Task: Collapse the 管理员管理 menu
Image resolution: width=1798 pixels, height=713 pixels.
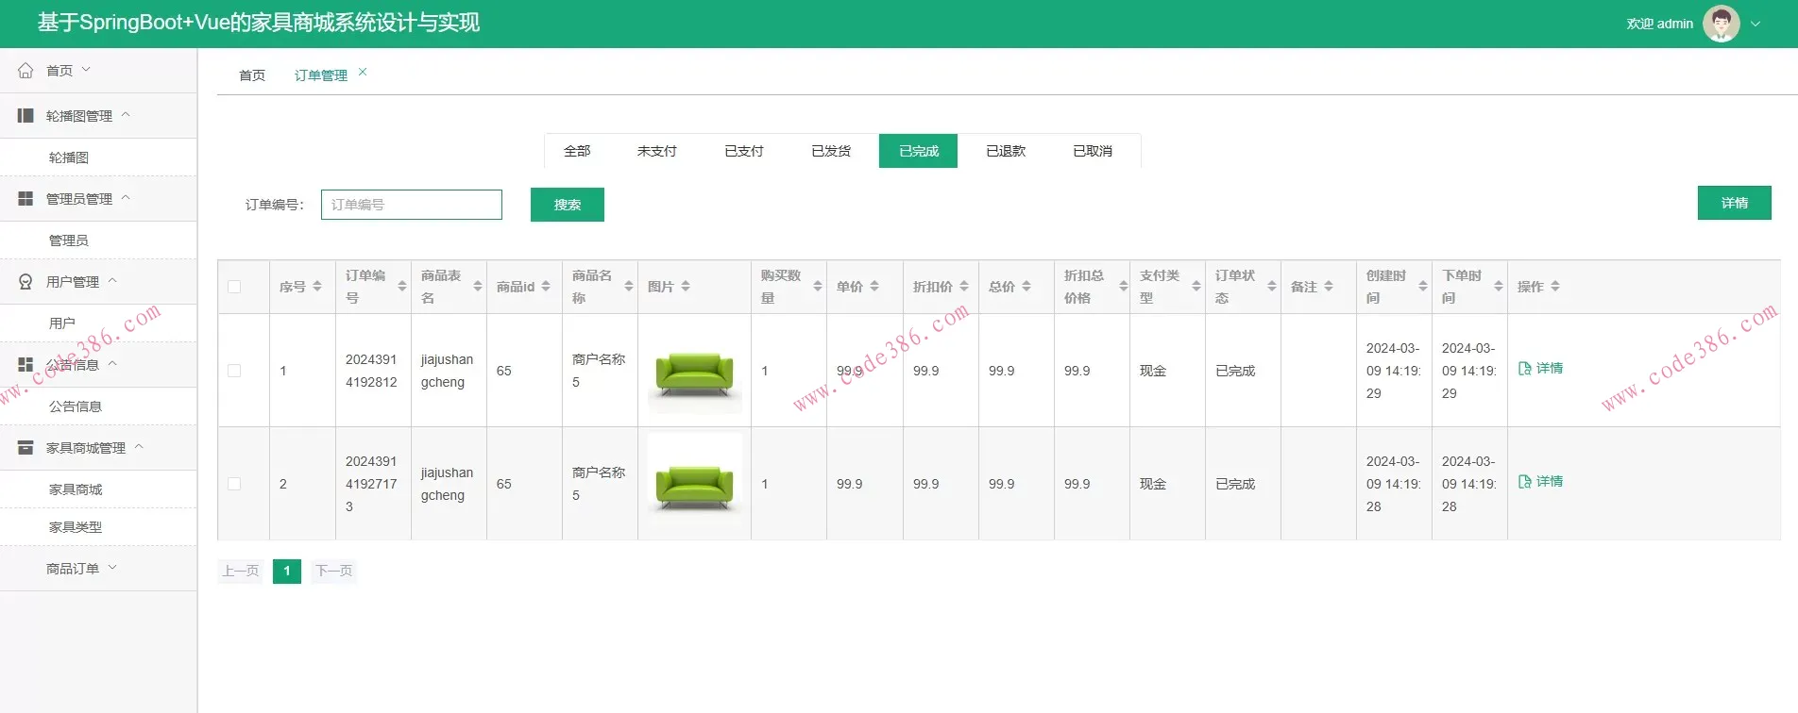Action: [98, 198]
